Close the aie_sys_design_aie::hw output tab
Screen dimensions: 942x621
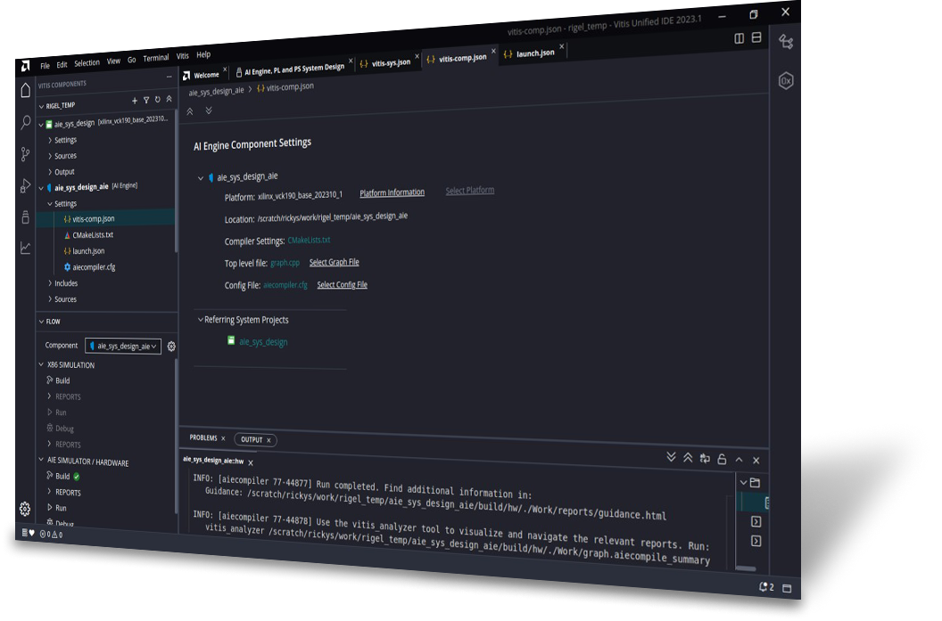click(251, 462)
